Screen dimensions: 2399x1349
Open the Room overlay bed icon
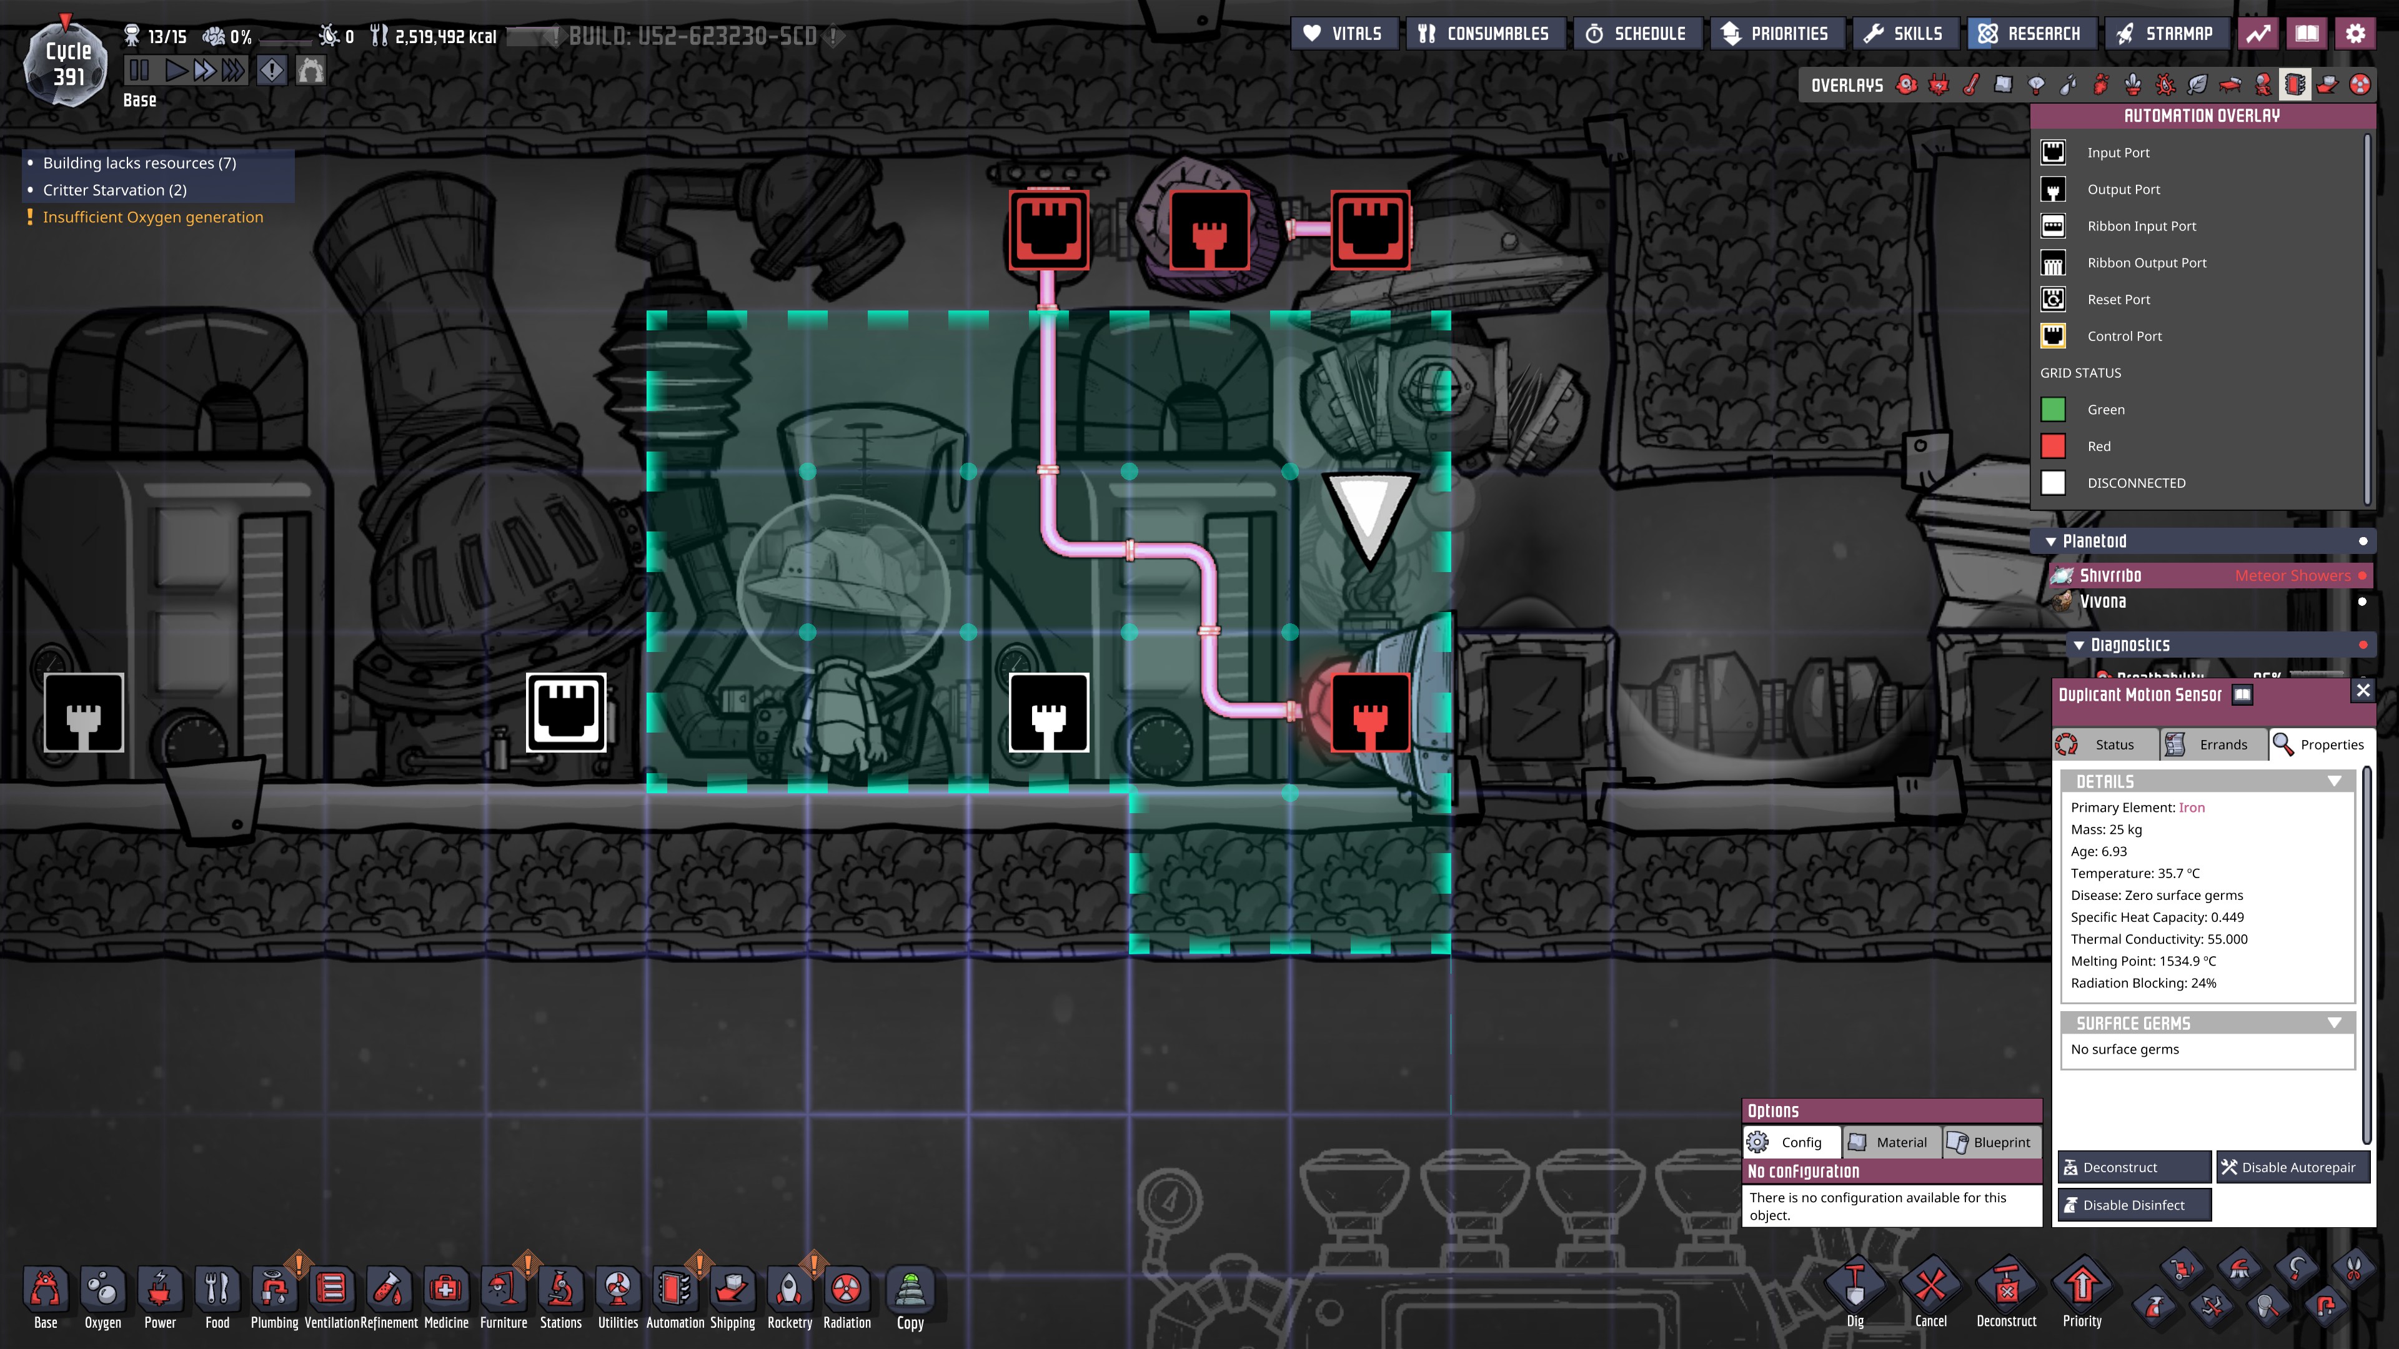pyautogui.click(x=2230, y=86)
